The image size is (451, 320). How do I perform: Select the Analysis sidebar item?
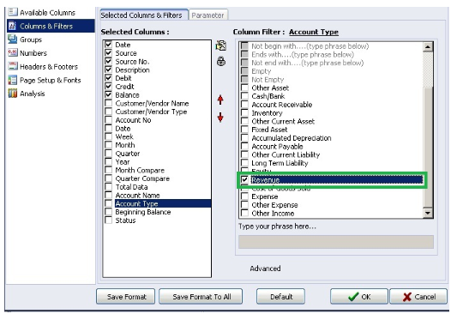coord(33,94)
